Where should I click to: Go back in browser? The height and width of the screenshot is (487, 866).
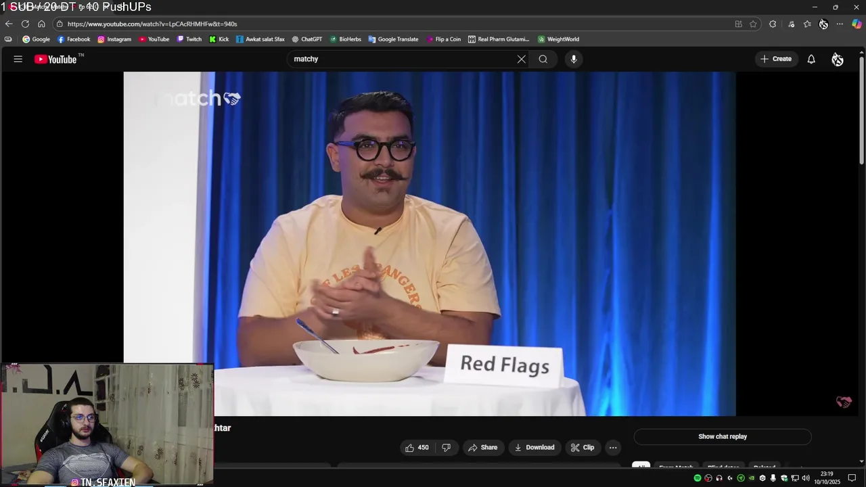[x=9, y=24]
